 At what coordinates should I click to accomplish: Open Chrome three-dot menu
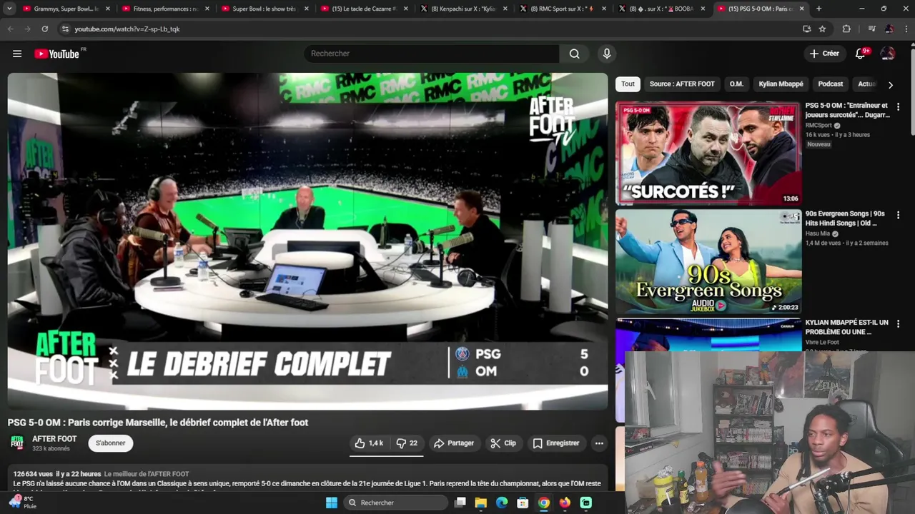906,29
